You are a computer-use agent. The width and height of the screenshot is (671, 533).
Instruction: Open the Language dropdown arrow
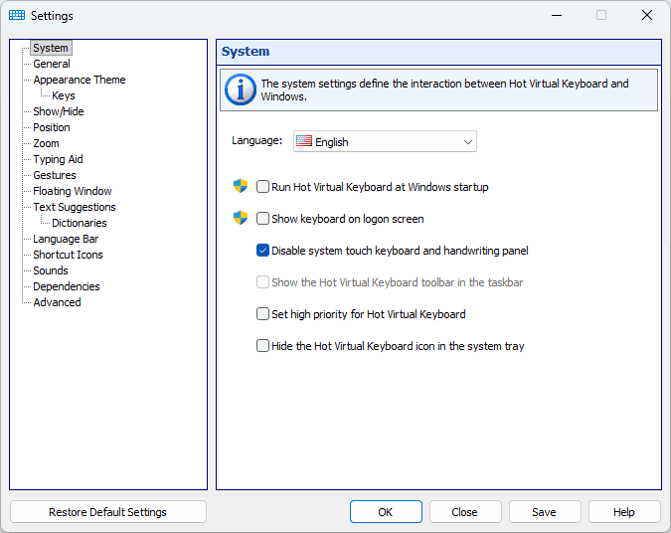468,142
